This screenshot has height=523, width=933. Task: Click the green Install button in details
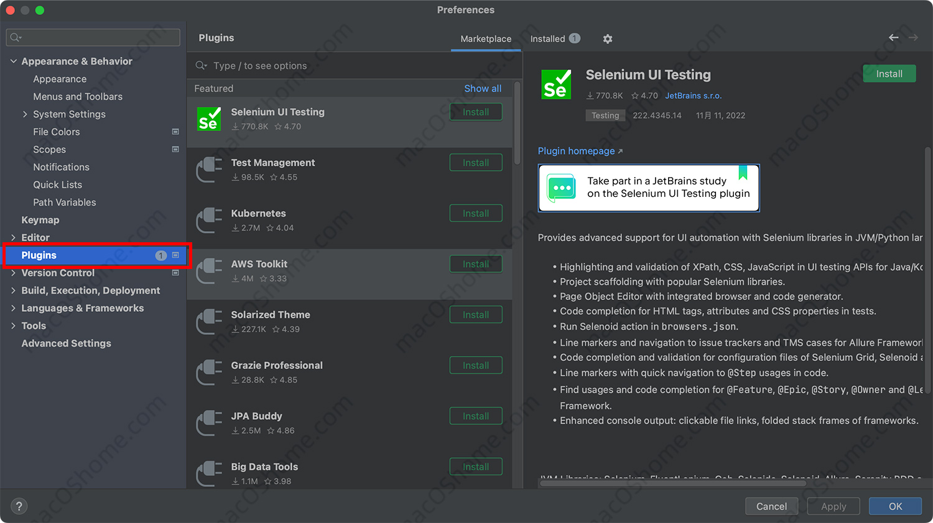[x=889, y=73]
